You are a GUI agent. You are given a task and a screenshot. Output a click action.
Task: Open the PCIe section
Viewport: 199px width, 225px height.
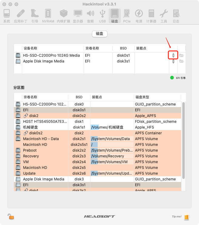tap(127, 16)
